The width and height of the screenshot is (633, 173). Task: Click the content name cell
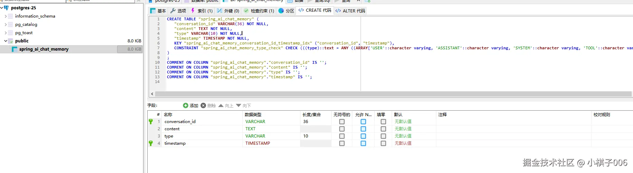click(x=203, y=129)
